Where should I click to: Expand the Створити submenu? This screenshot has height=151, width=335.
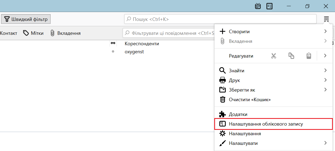click(325, 32)
